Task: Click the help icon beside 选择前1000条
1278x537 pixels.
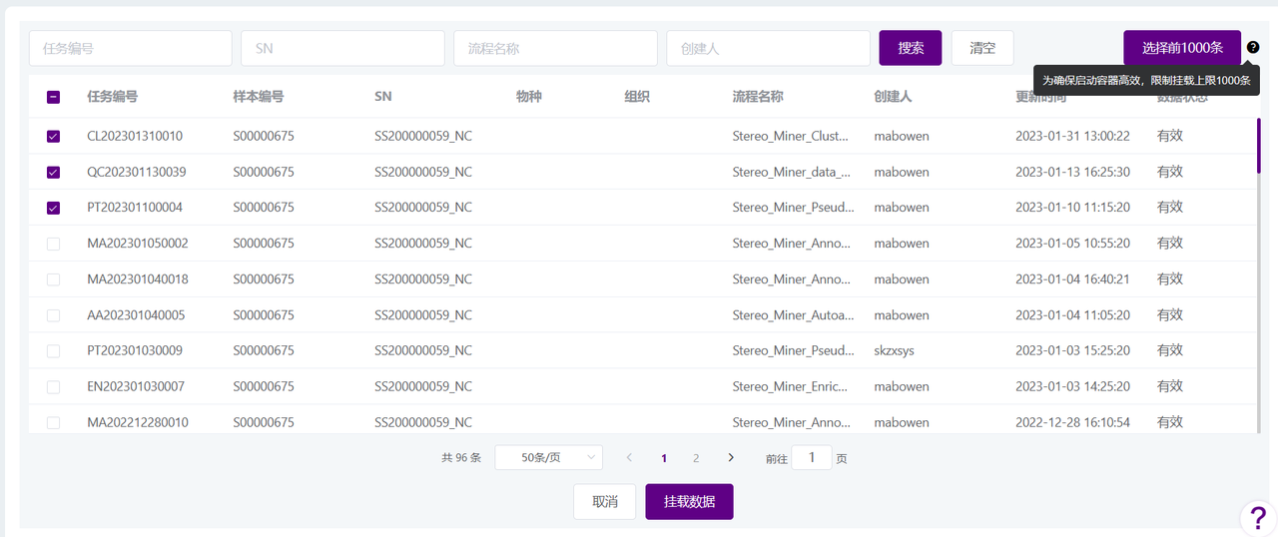Action: pyautogui.click(x=1253, y=47)
